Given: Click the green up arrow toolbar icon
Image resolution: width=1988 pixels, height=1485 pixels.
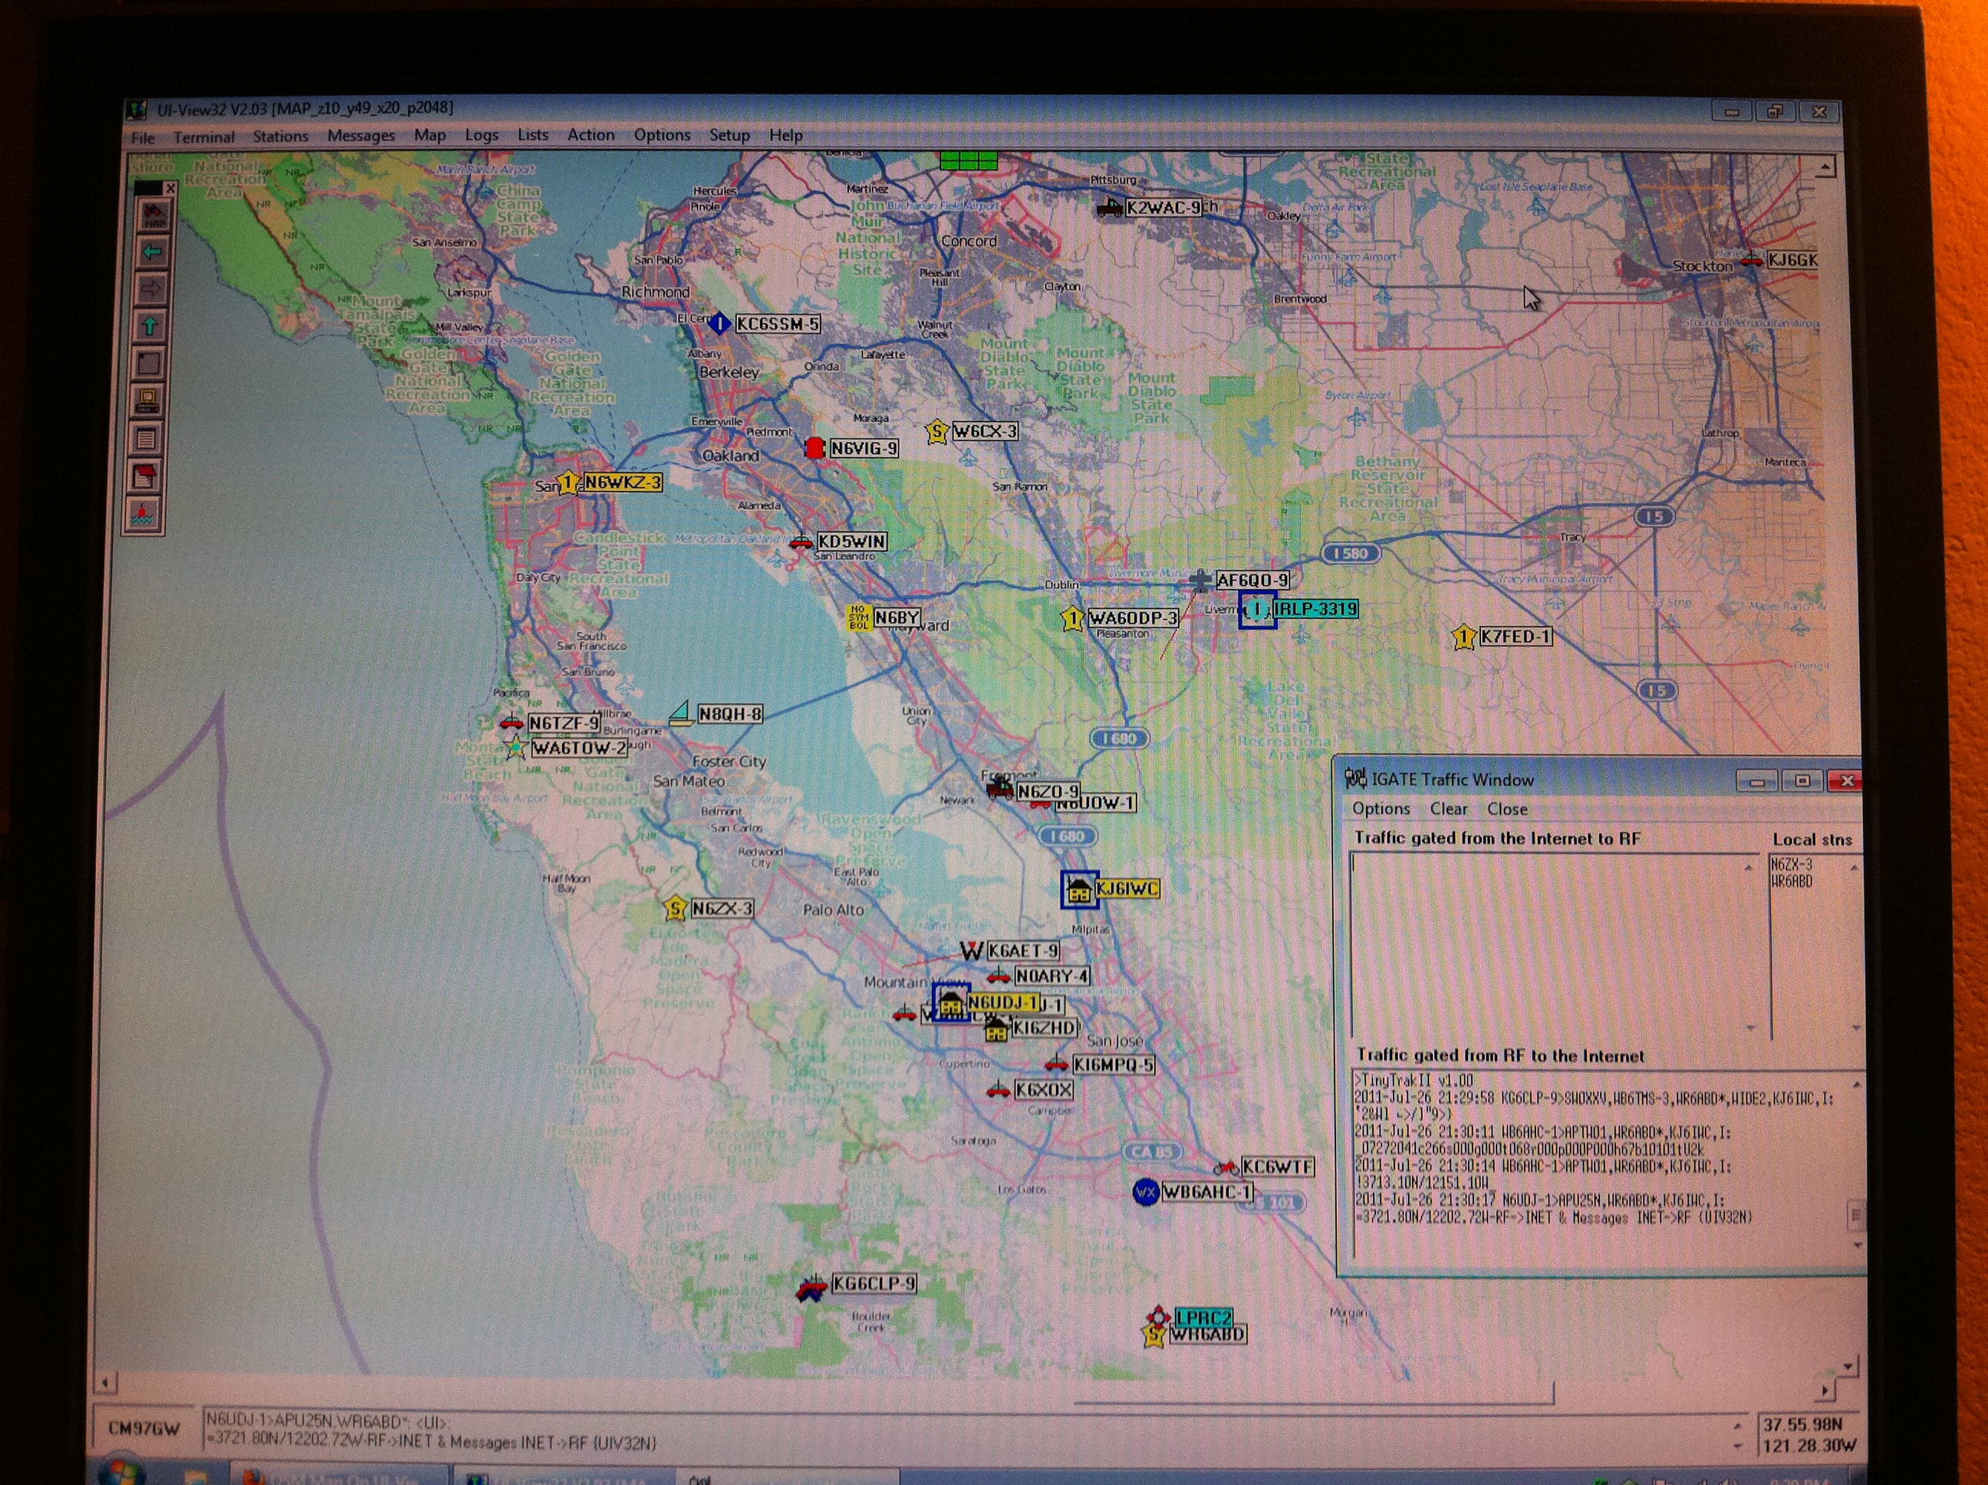Looking at the screenshot, I should tap(150, 326).
